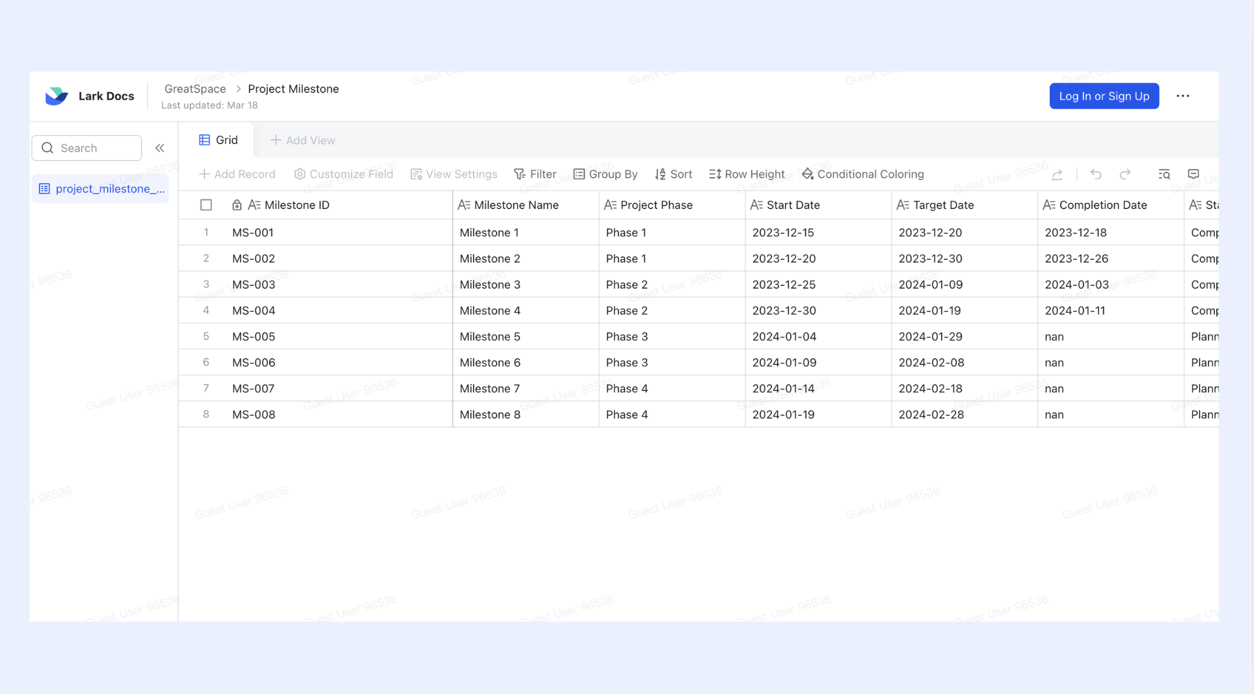The image size is (1254, 694).
Task: Click the Target Date 2024-02-28 cell
Action: point(965,414)
